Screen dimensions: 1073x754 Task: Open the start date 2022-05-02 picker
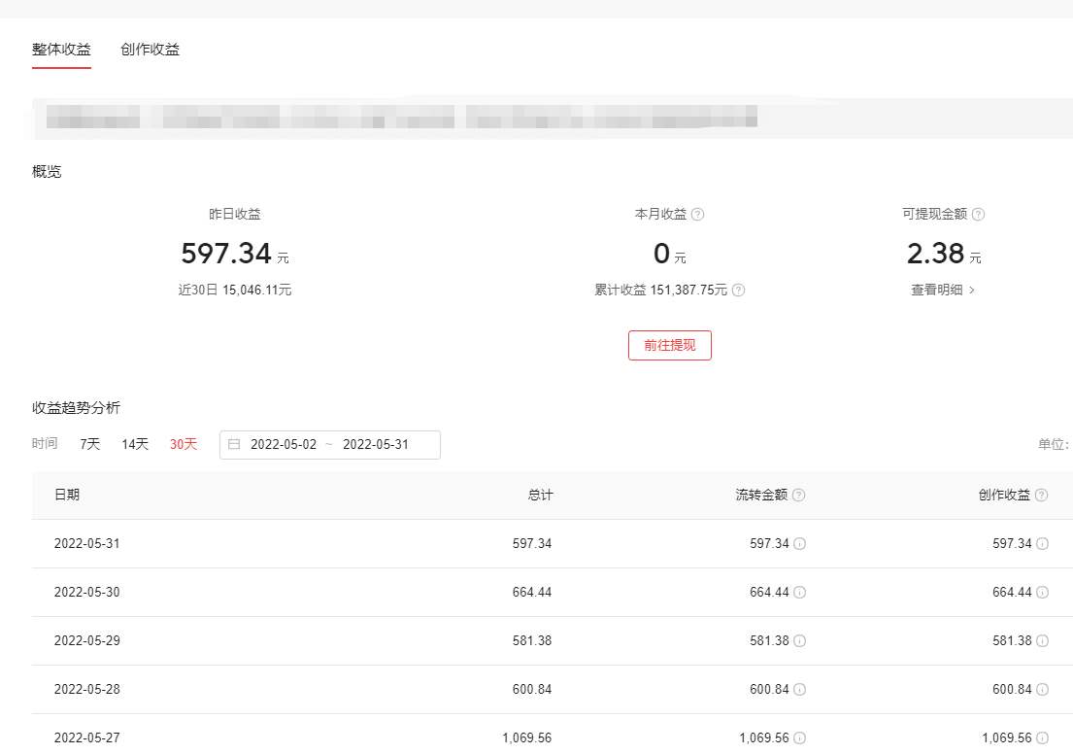284,445
